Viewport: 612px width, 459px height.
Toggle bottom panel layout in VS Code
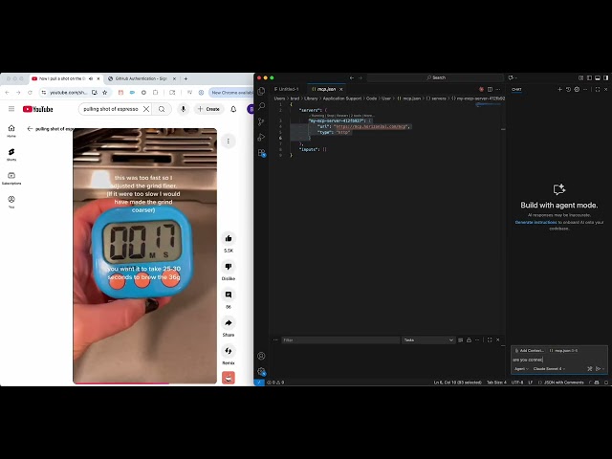598,78
